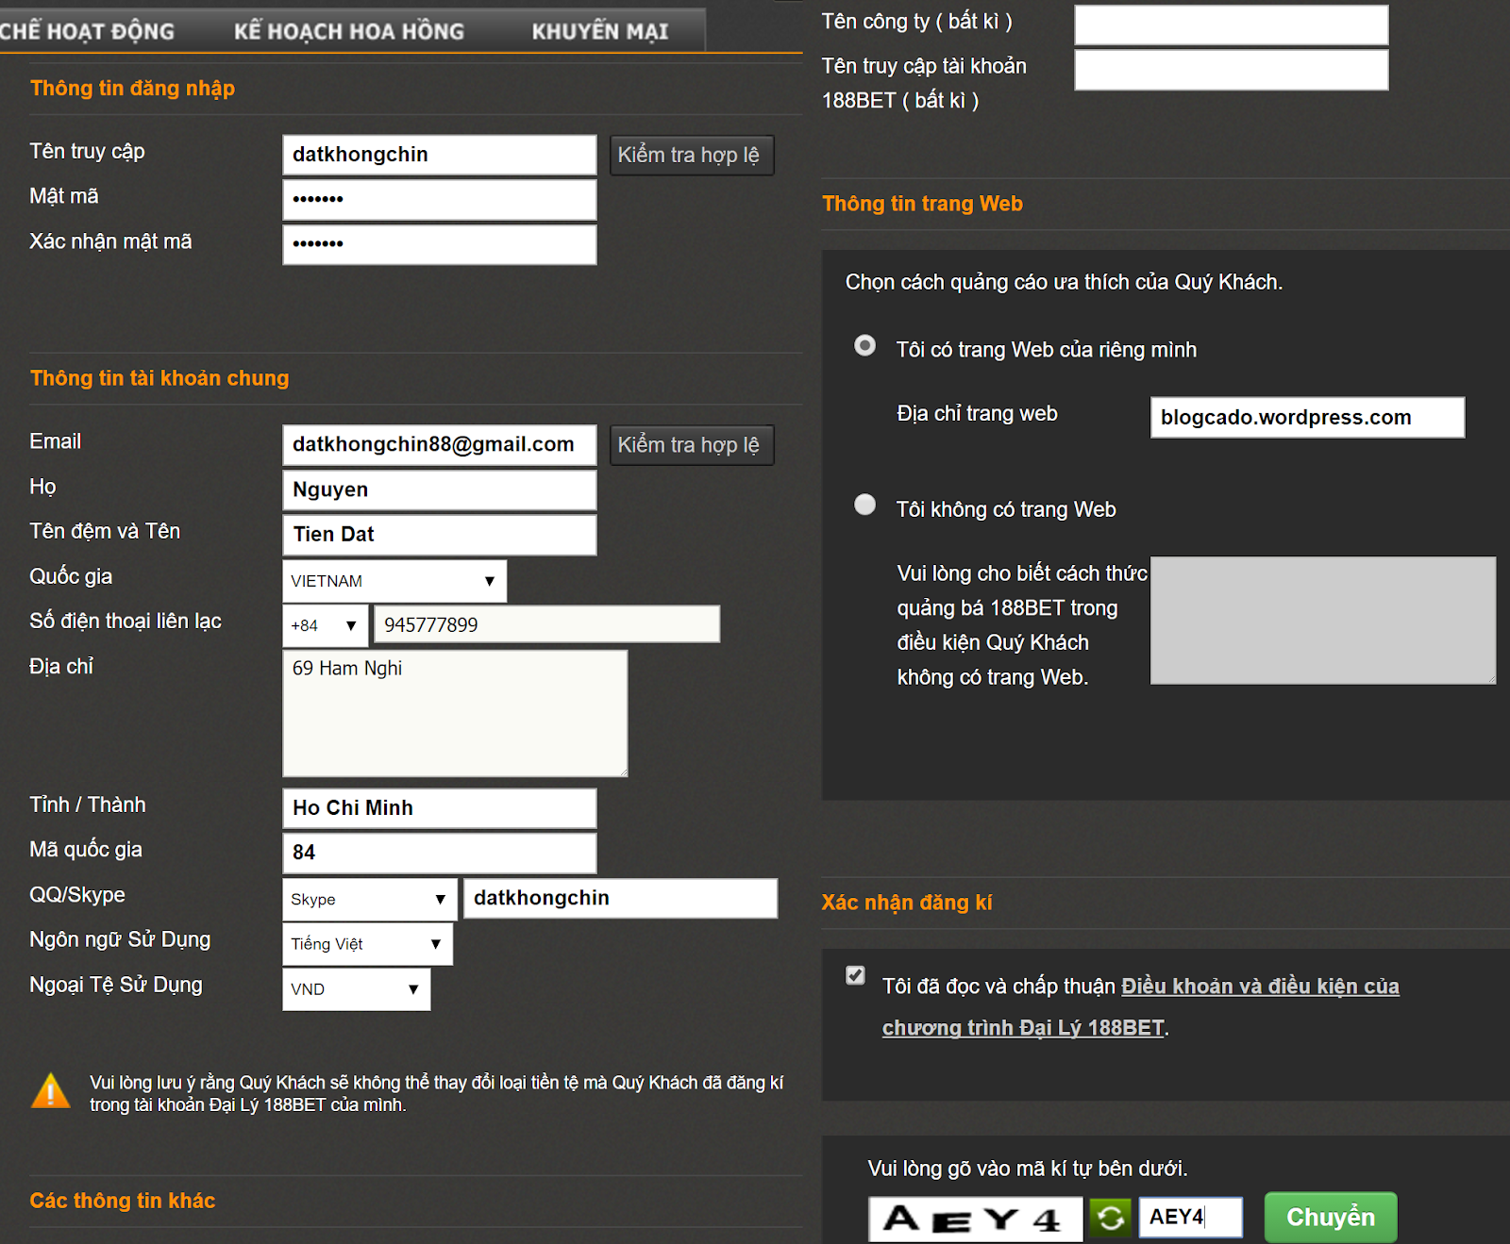
Task: Click the Email input field
Action: (x=440, y=445)
